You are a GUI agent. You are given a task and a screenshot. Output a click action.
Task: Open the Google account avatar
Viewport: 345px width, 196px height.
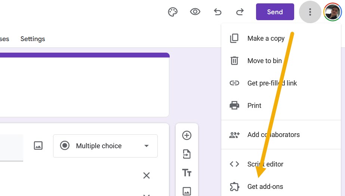point(332,12)
